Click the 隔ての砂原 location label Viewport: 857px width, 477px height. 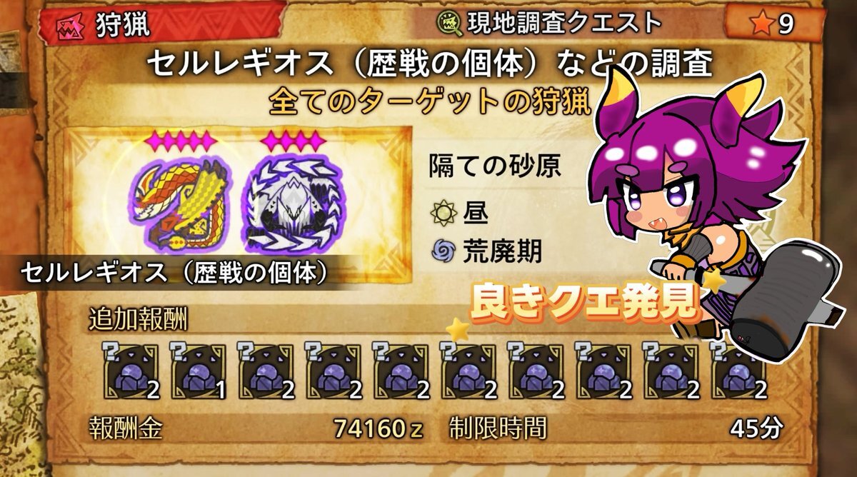click(493, 168)
